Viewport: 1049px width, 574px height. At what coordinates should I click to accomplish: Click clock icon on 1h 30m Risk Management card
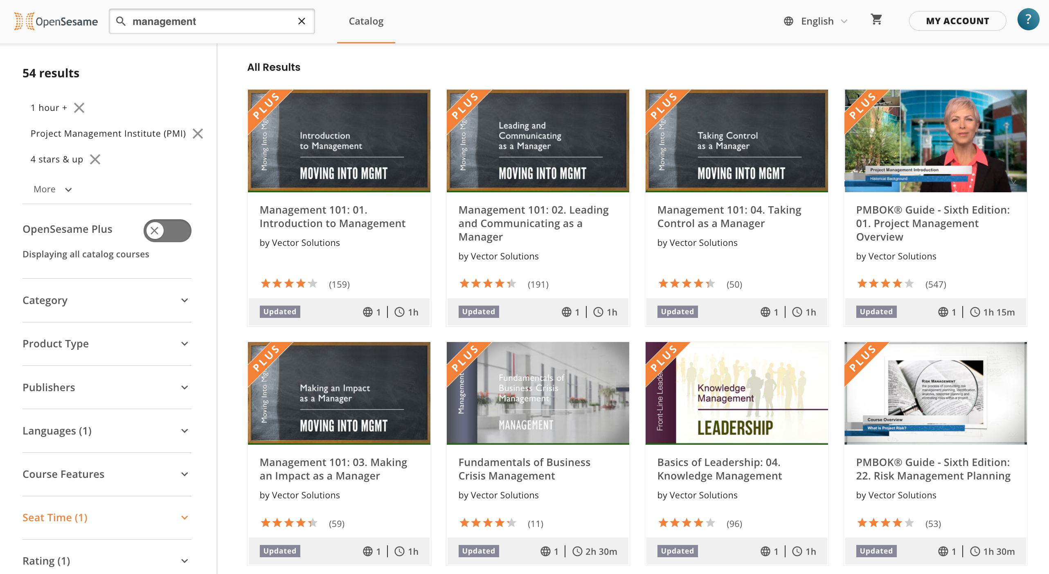click(975, 551)
